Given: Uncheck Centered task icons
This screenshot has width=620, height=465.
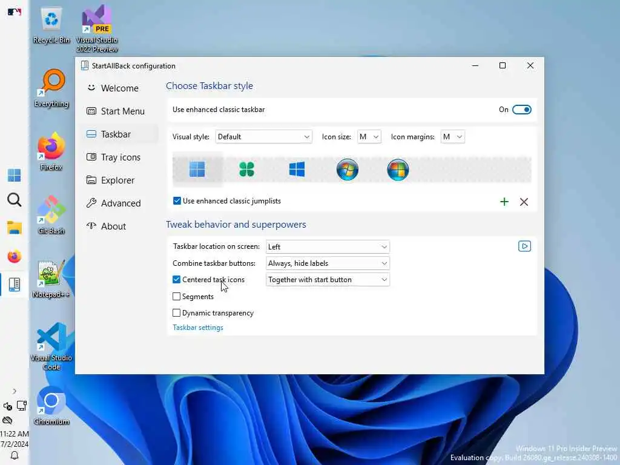Looking at the screenshot, I should point(176,280).
